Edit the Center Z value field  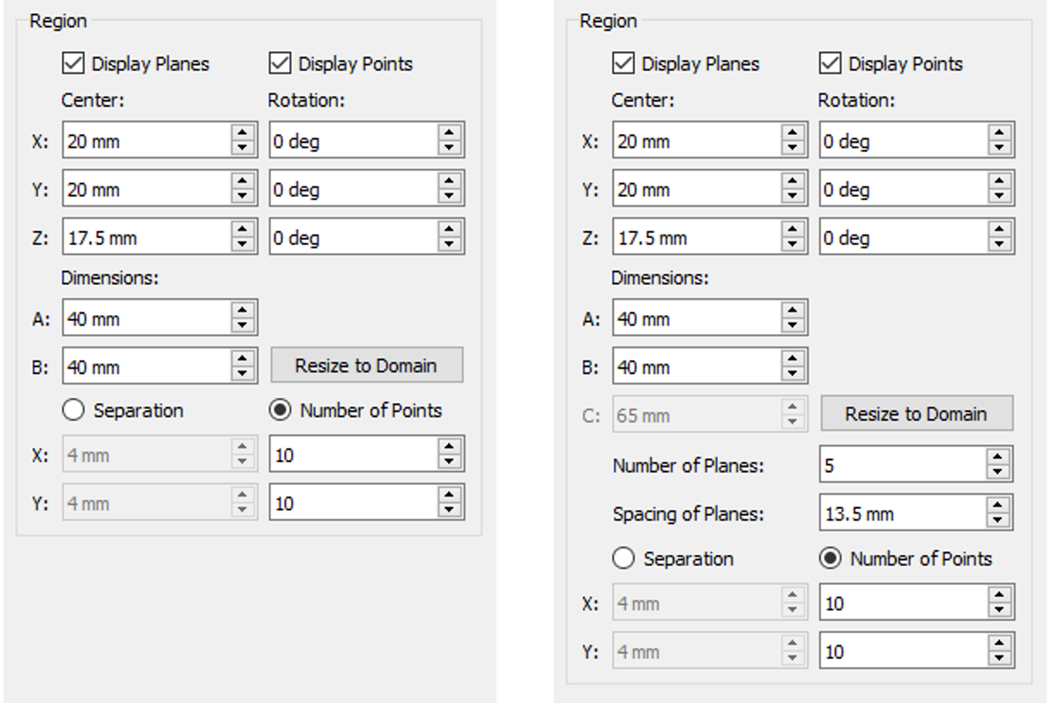pyautogui.click(x=141, y=236)
